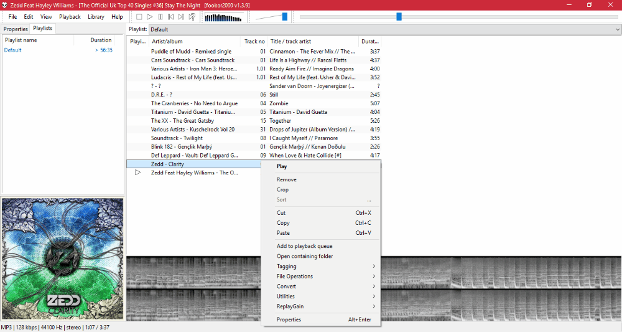Select the Soundtrack - Twilight row
This screenshot has height=332, width=622.
click(254, 138)
